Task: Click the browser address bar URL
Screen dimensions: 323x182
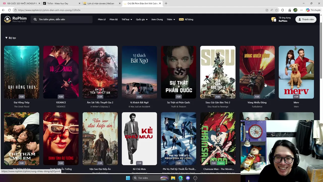Action: (x=49, y=10)
